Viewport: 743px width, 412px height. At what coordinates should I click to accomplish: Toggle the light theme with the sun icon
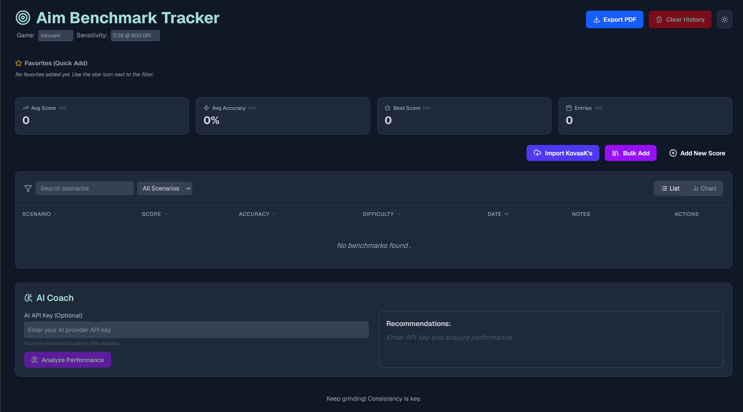tap(724, 19)
